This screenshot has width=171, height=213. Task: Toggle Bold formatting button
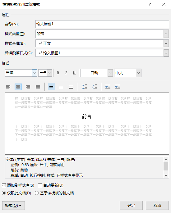[x=58, y=73]
